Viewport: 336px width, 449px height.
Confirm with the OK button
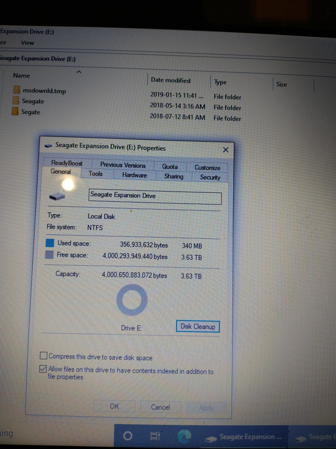[x=115, y=406]
